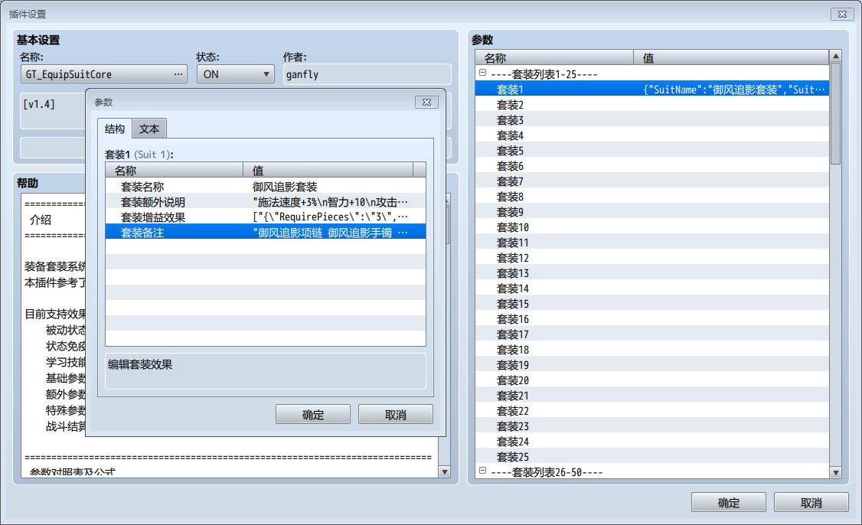Click 名称 header in 套装1 structure table

point(175,171)
